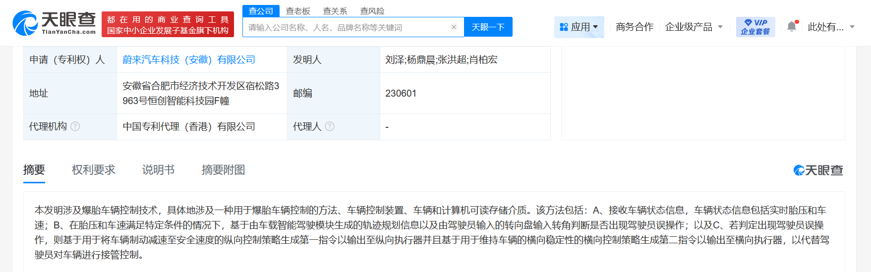This screenshot has width=871, height=272.
Task: Show help for 代理机构 question icon
Action: [x=75, y=126]
